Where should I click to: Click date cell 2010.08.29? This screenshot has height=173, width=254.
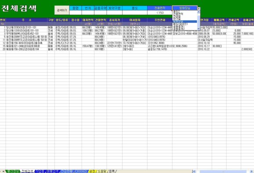pos(204,37)
